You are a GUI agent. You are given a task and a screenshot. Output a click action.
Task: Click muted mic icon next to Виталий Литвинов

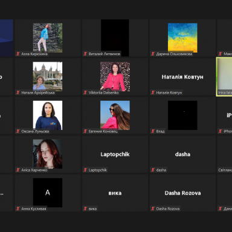85,54
